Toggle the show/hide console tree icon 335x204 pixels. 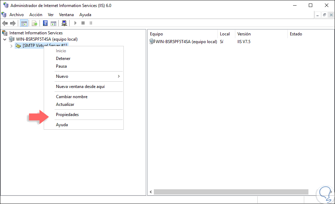click(24, 23)
